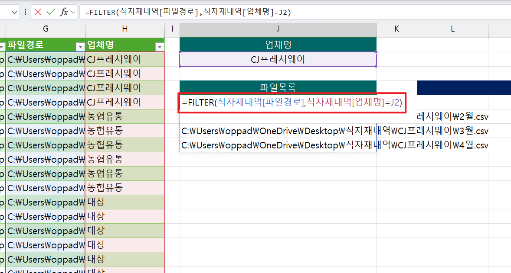Select the result path ending in 4월.csv

point(335,145)
